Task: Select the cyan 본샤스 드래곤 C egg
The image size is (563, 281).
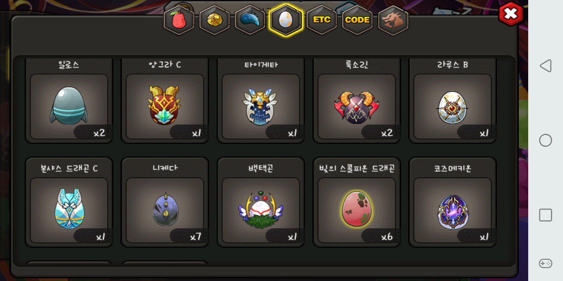Action: [x=69, y=202]
